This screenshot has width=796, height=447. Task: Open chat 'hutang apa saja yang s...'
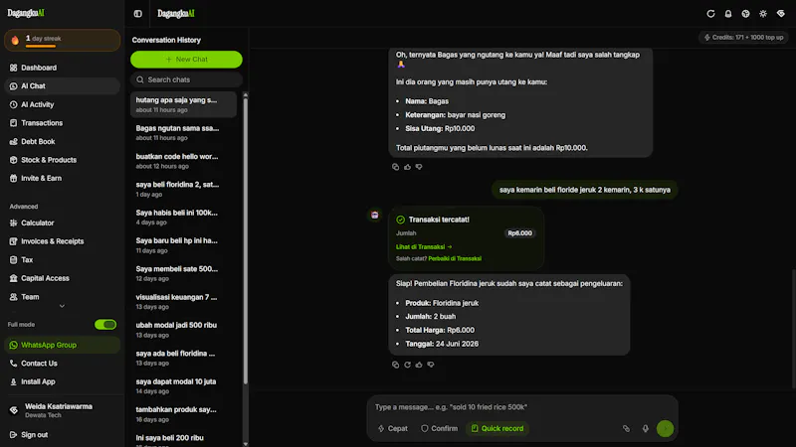(183, 104)
